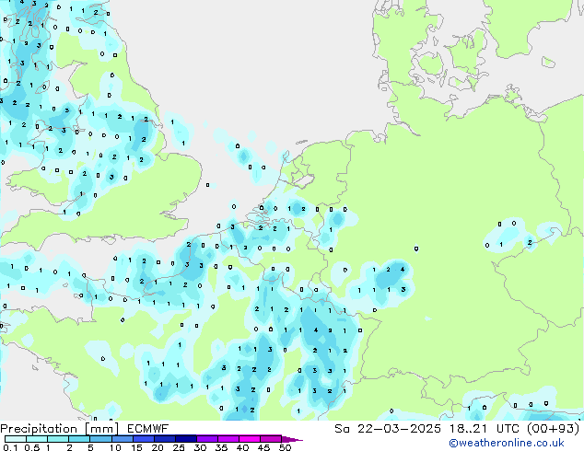Screen dimensions: 584x451
Task: Click the legend value '40'
Action: 242,447
